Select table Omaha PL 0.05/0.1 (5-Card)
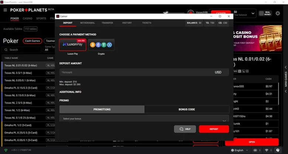 click(x=21, y=140)
